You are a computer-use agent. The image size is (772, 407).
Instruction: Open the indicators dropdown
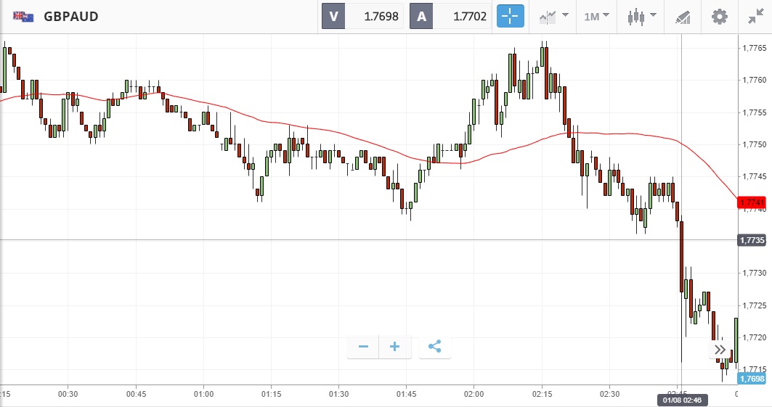coord(553,16)
